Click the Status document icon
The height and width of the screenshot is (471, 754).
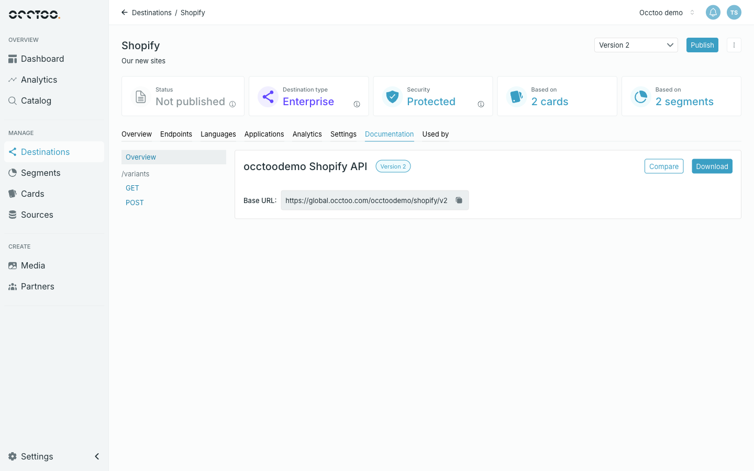141,97
